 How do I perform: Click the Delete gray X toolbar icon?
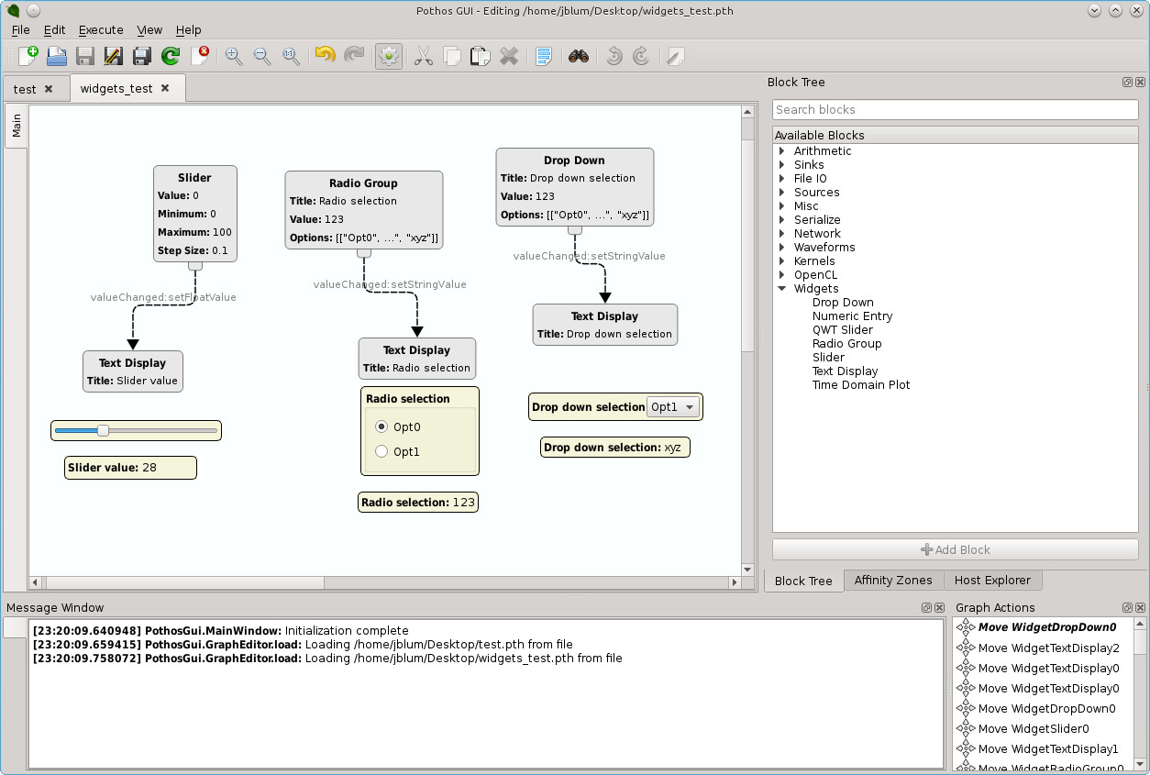pos(509,56)
